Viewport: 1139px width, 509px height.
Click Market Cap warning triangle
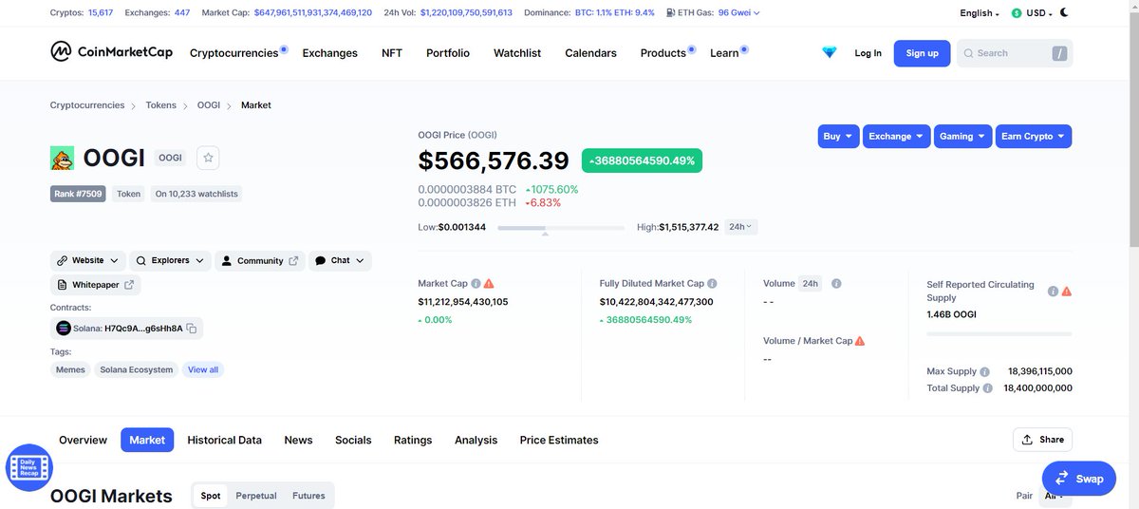click(489, 283)
